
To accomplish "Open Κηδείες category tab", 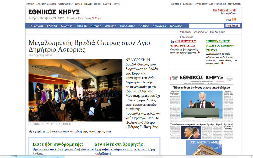I will pyautogui.click(x=144, y=26).
